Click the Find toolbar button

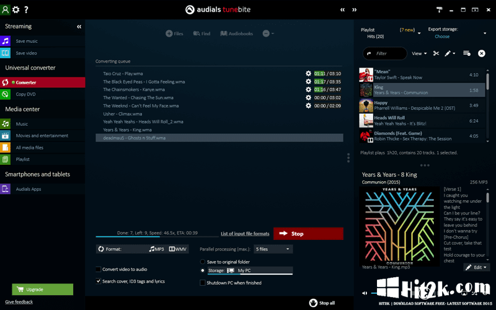point(202,33)
